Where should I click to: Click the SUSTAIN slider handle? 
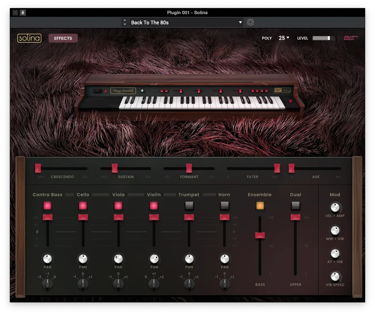click(x=114, y=168)
